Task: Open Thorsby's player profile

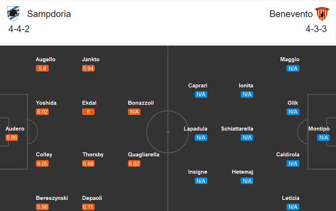Action: pyautogui.click(x=93, y=154)
